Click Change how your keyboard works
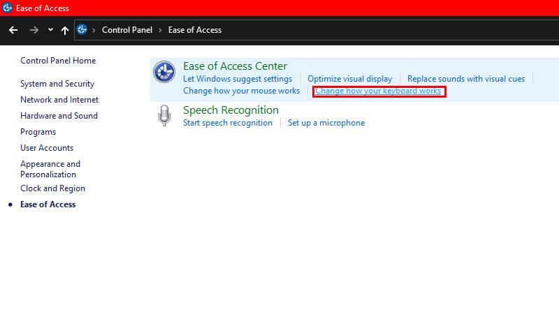This screenshot has height=314, width=559. (x=378, y=91)
